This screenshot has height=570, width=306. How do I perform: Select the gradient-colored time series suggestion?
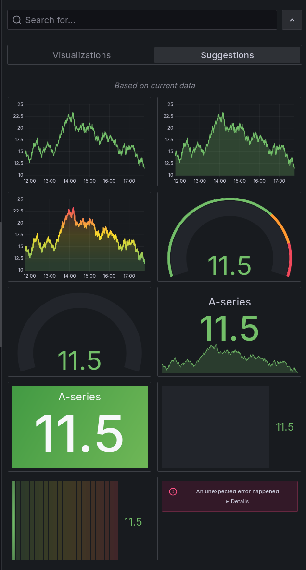click(79, 237)
